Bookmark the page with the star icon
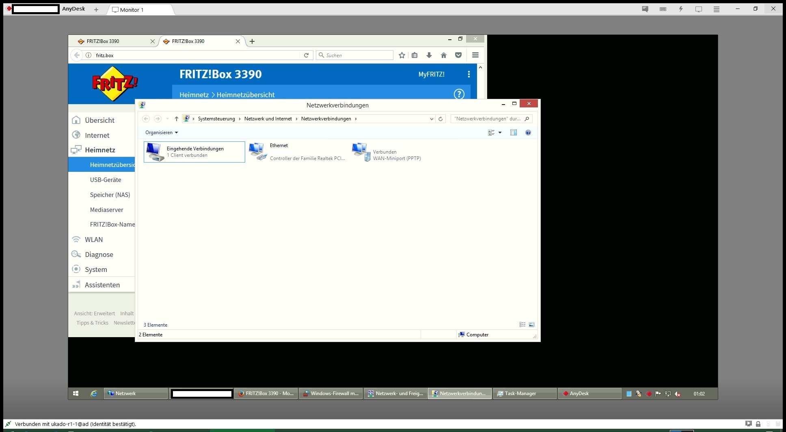The image size is (786, 432). [x=402, y=55]
